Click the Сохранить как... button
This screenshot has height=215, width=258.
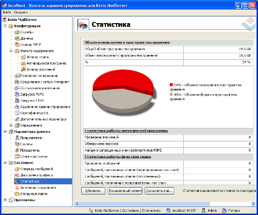160,191
